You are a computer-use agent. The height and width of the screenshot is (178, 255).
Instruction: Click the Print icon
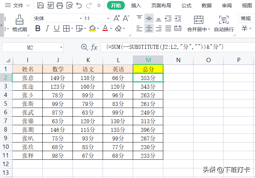tap(60, 5)
